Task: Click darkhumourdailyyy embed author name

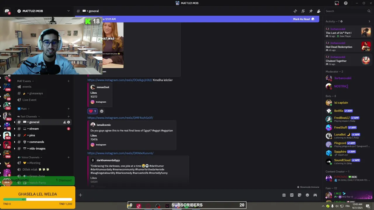Action: [108, 160]
